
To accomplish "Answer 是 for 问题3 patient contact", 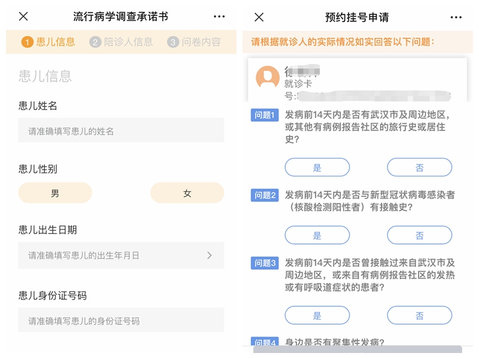I will click(x=317, y=315).
